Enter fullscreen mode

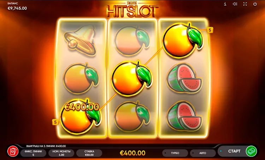(245, 4)
